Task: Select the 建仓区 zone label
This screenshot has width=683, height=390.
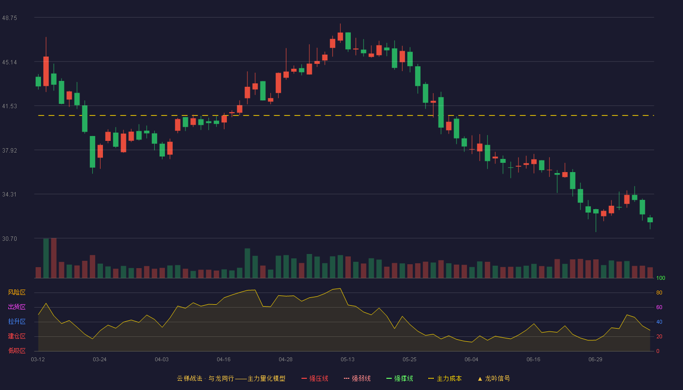Action: click(17, 336)
